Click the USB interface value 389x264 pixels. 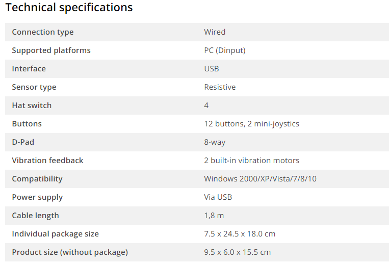[x=212, y=69]
